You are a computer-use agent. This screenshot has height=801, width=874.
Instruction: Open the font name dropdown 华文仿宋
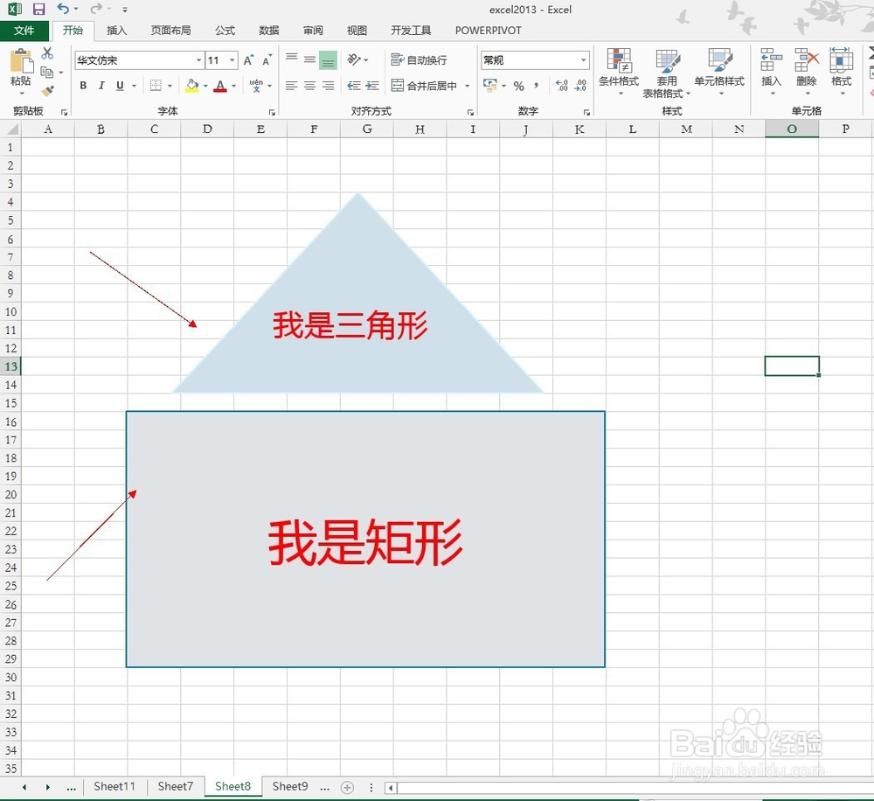click(198, 60)
